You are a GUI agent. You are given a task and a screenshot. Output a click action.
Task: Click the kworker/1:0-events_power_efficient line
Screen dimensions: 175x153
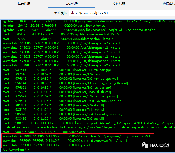[65, 83]
